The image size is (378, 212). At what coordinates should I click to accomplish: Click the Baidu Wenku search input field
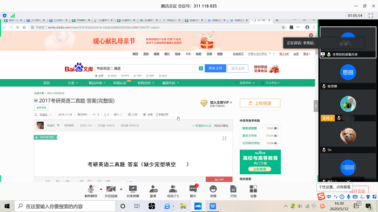(x=147, y=69)
